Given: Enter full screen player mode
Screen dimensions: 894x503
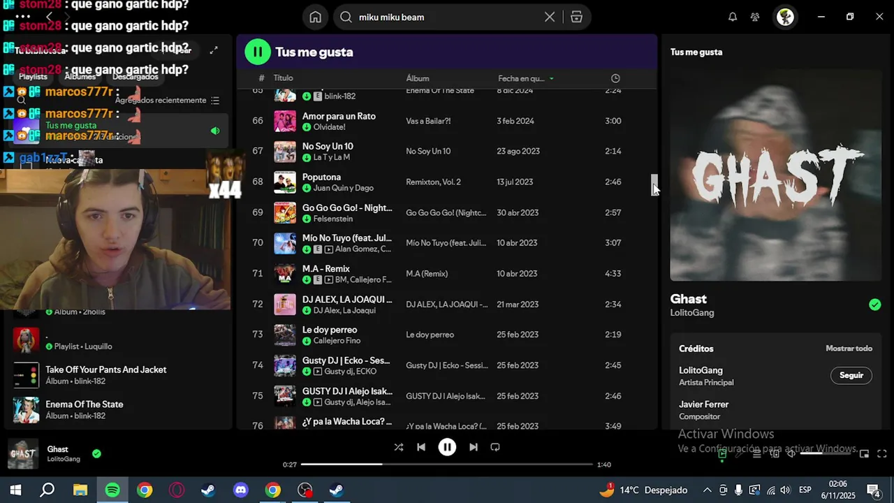Looking at the screenshot, I should click(x=882, y=453).
